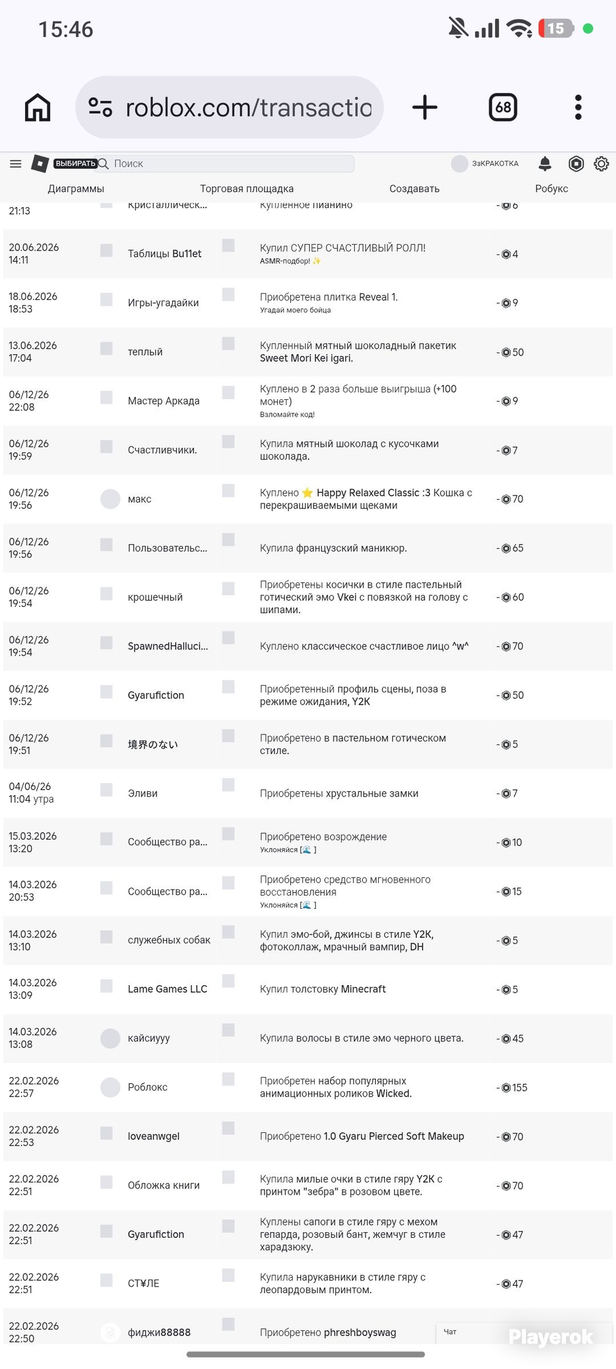
Task: Click the макс user avatar thumbnail
Action: tap(110, 498)
